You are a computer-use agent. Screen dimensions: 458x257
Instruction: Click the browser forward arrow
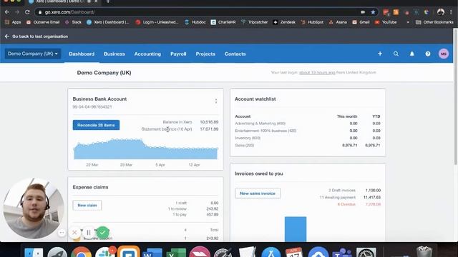[x=17, y=12]
